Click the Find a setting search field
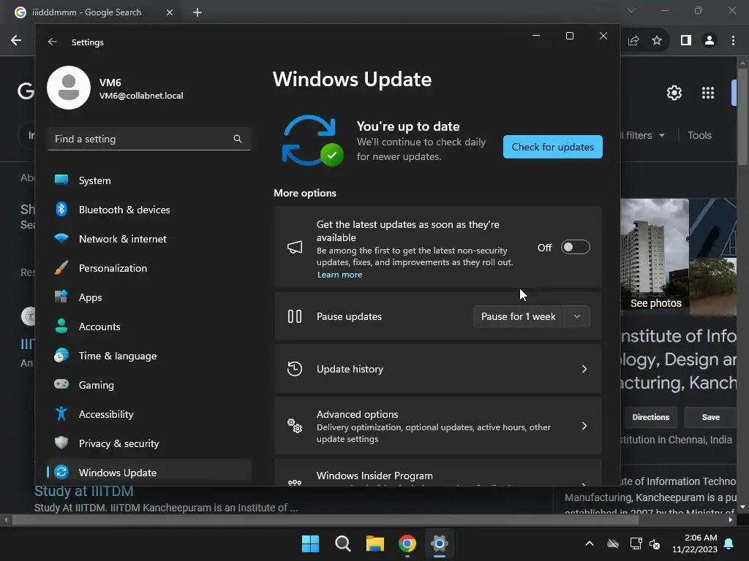Image resolution: width=749 pixels, height=561 pixels. tap(148, 139)
